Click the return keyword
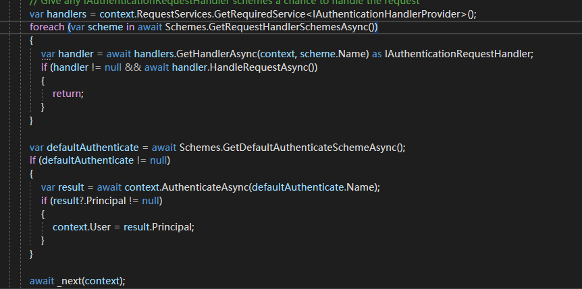Screen dimensions: 582x289 coord(67,94)
